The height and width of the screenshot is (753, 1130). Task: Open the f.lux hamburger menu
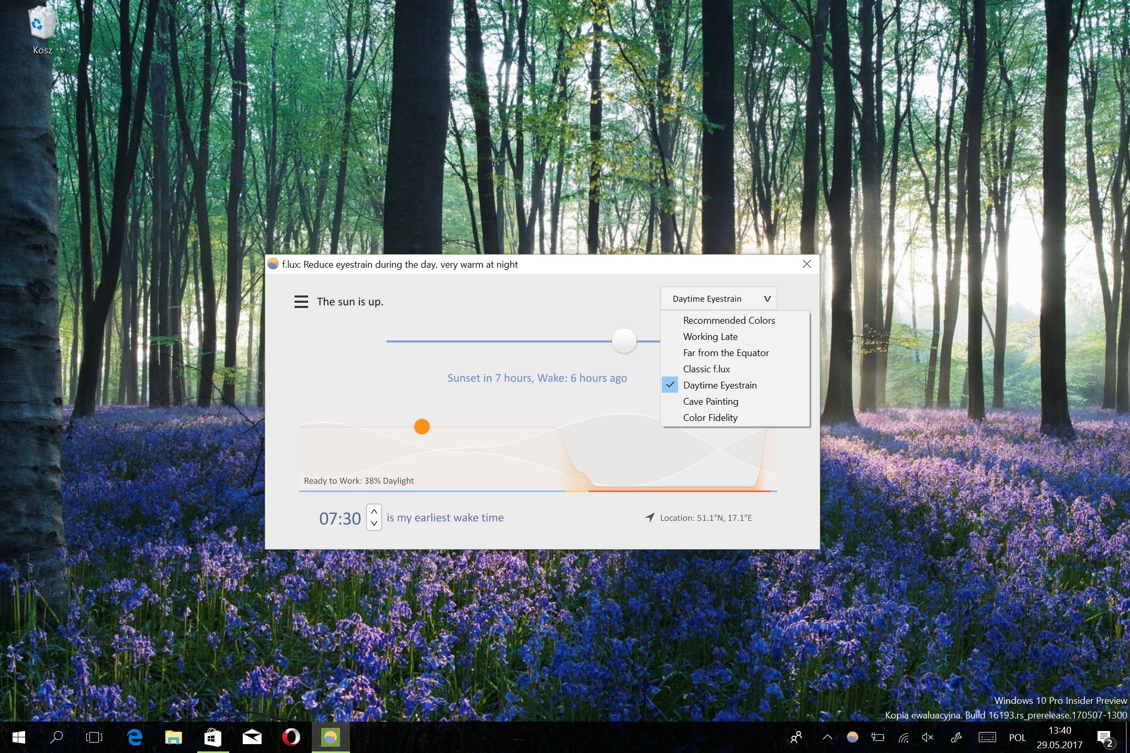301,302
